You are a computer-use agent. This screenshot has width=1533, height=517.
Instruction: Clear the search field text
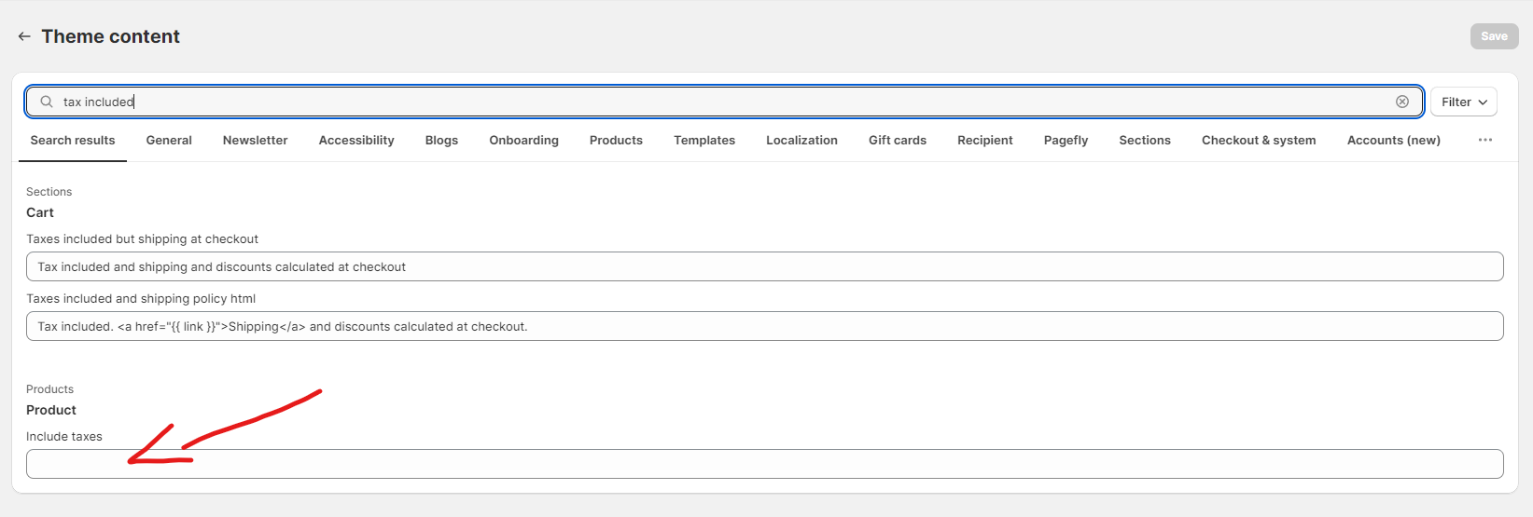1401,102
